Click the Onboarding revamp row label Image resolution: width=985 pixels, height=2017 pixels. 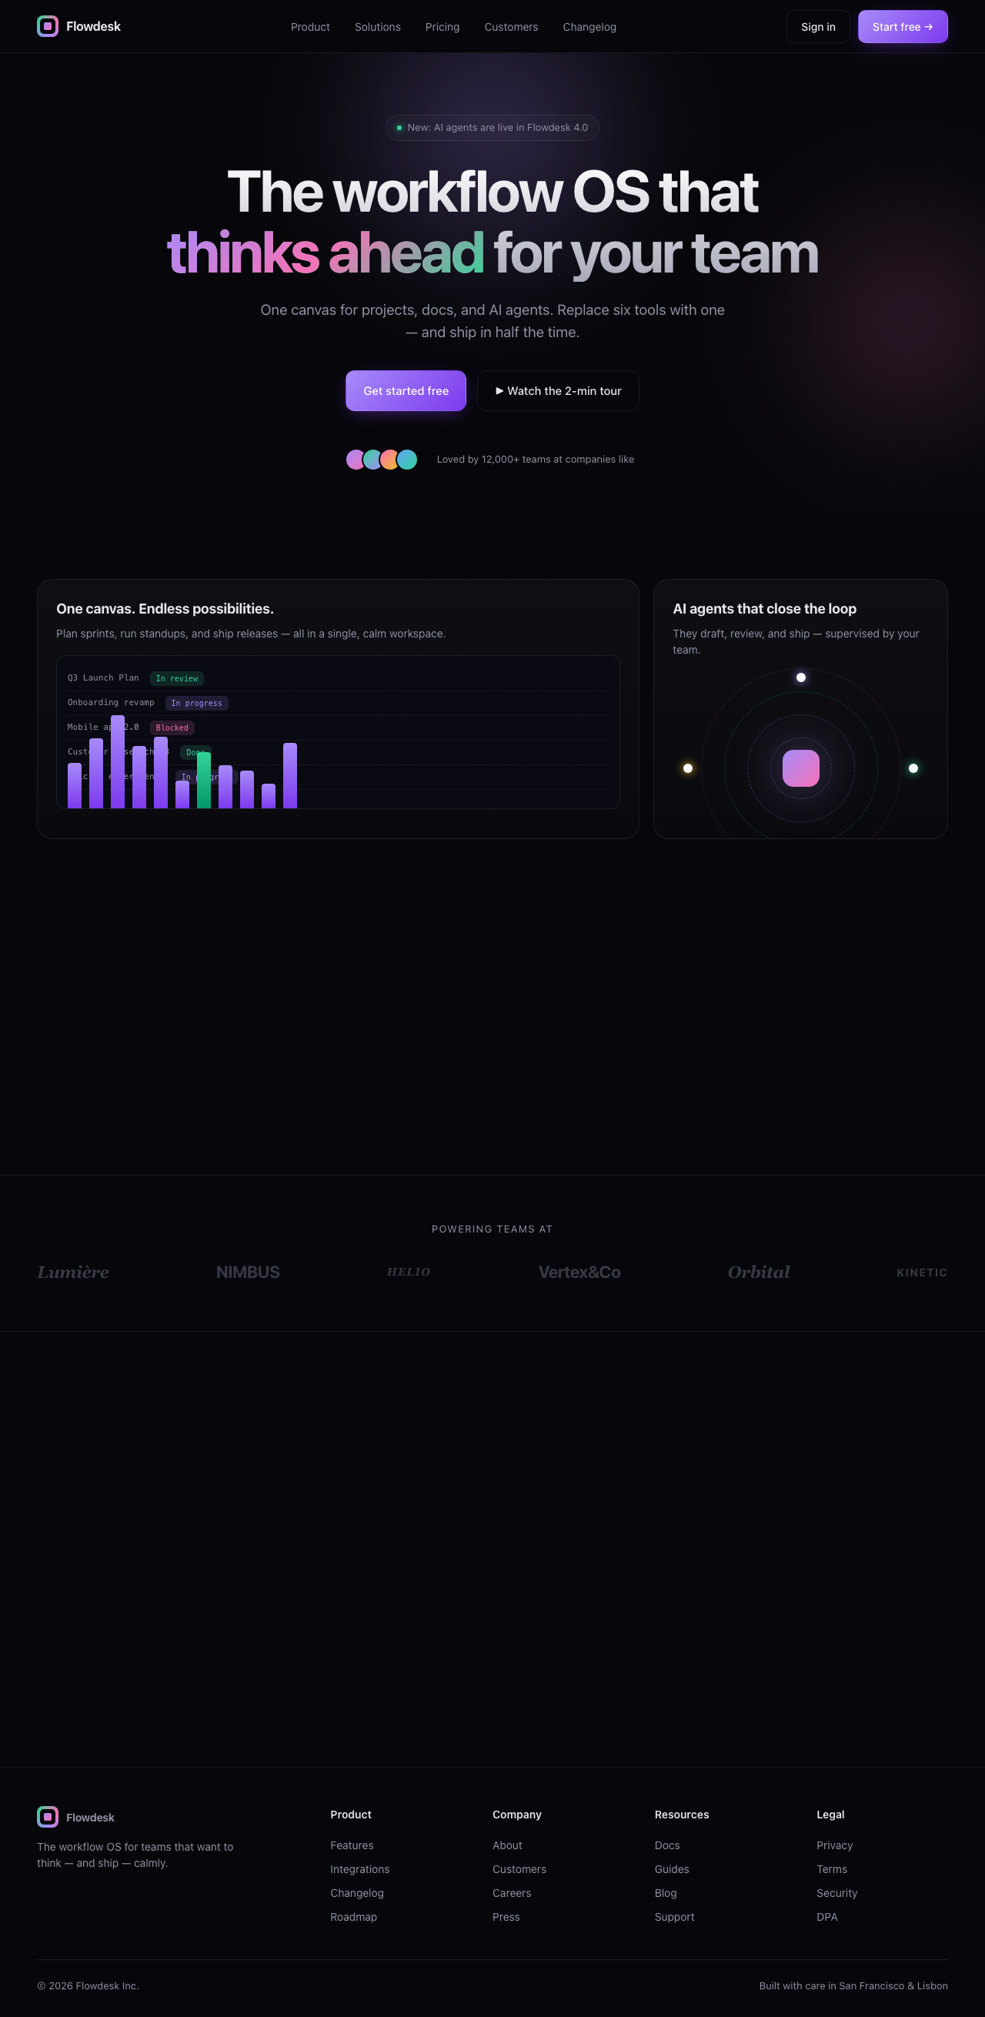point(111,702)
